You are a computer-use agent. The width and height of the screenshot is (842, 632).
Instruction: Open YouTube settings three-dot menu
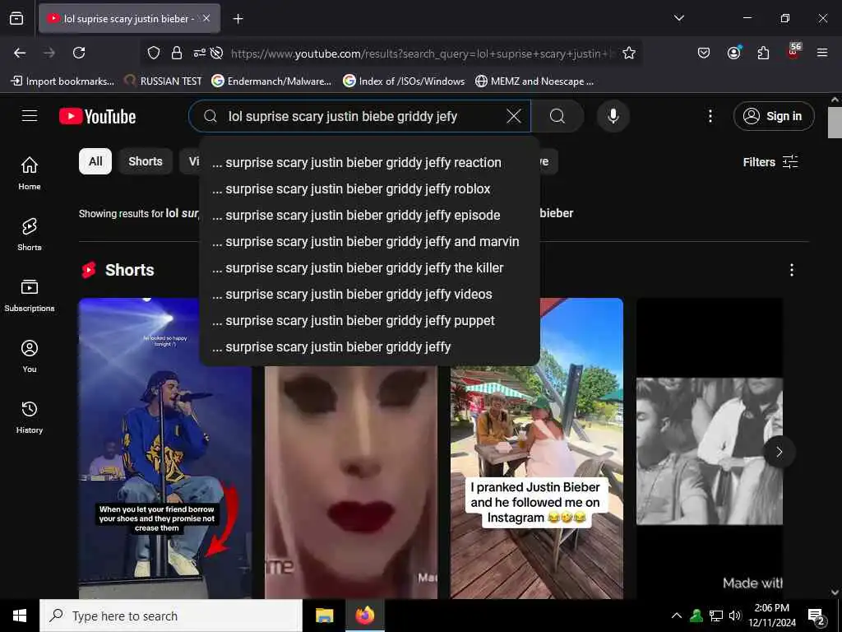[x=710, y=116]
